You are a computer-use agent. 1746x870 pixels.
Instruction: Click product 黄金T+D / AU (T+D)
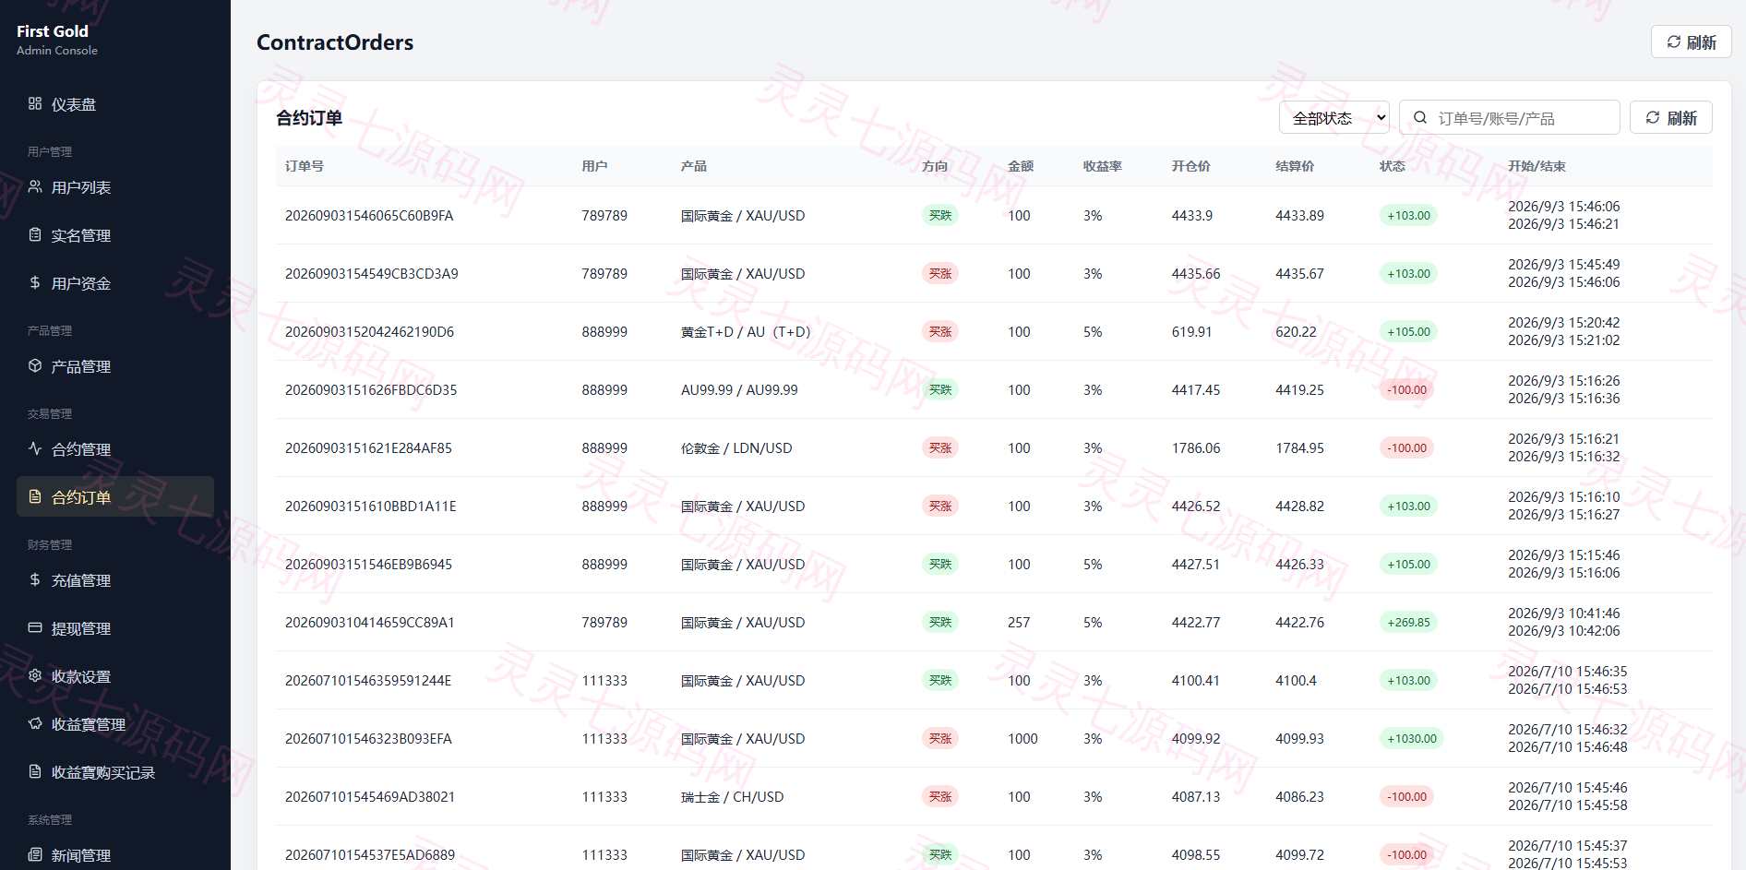tap(746, 332)
